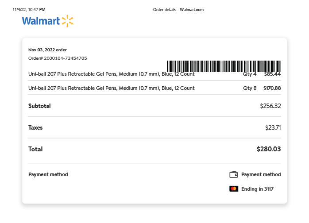Click the left Payment method heading
Viewport: 309px width, 223px height.
click(x=48, y=174)
